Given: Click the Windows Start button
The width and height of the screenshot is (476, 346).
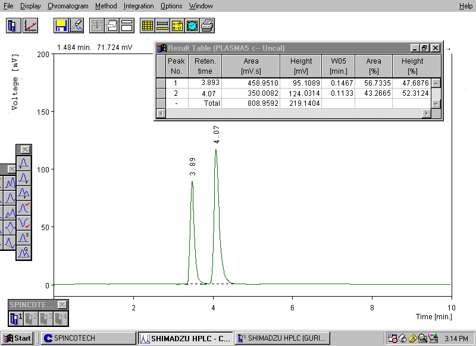Looking at the screenshot, I should [17, 338].
